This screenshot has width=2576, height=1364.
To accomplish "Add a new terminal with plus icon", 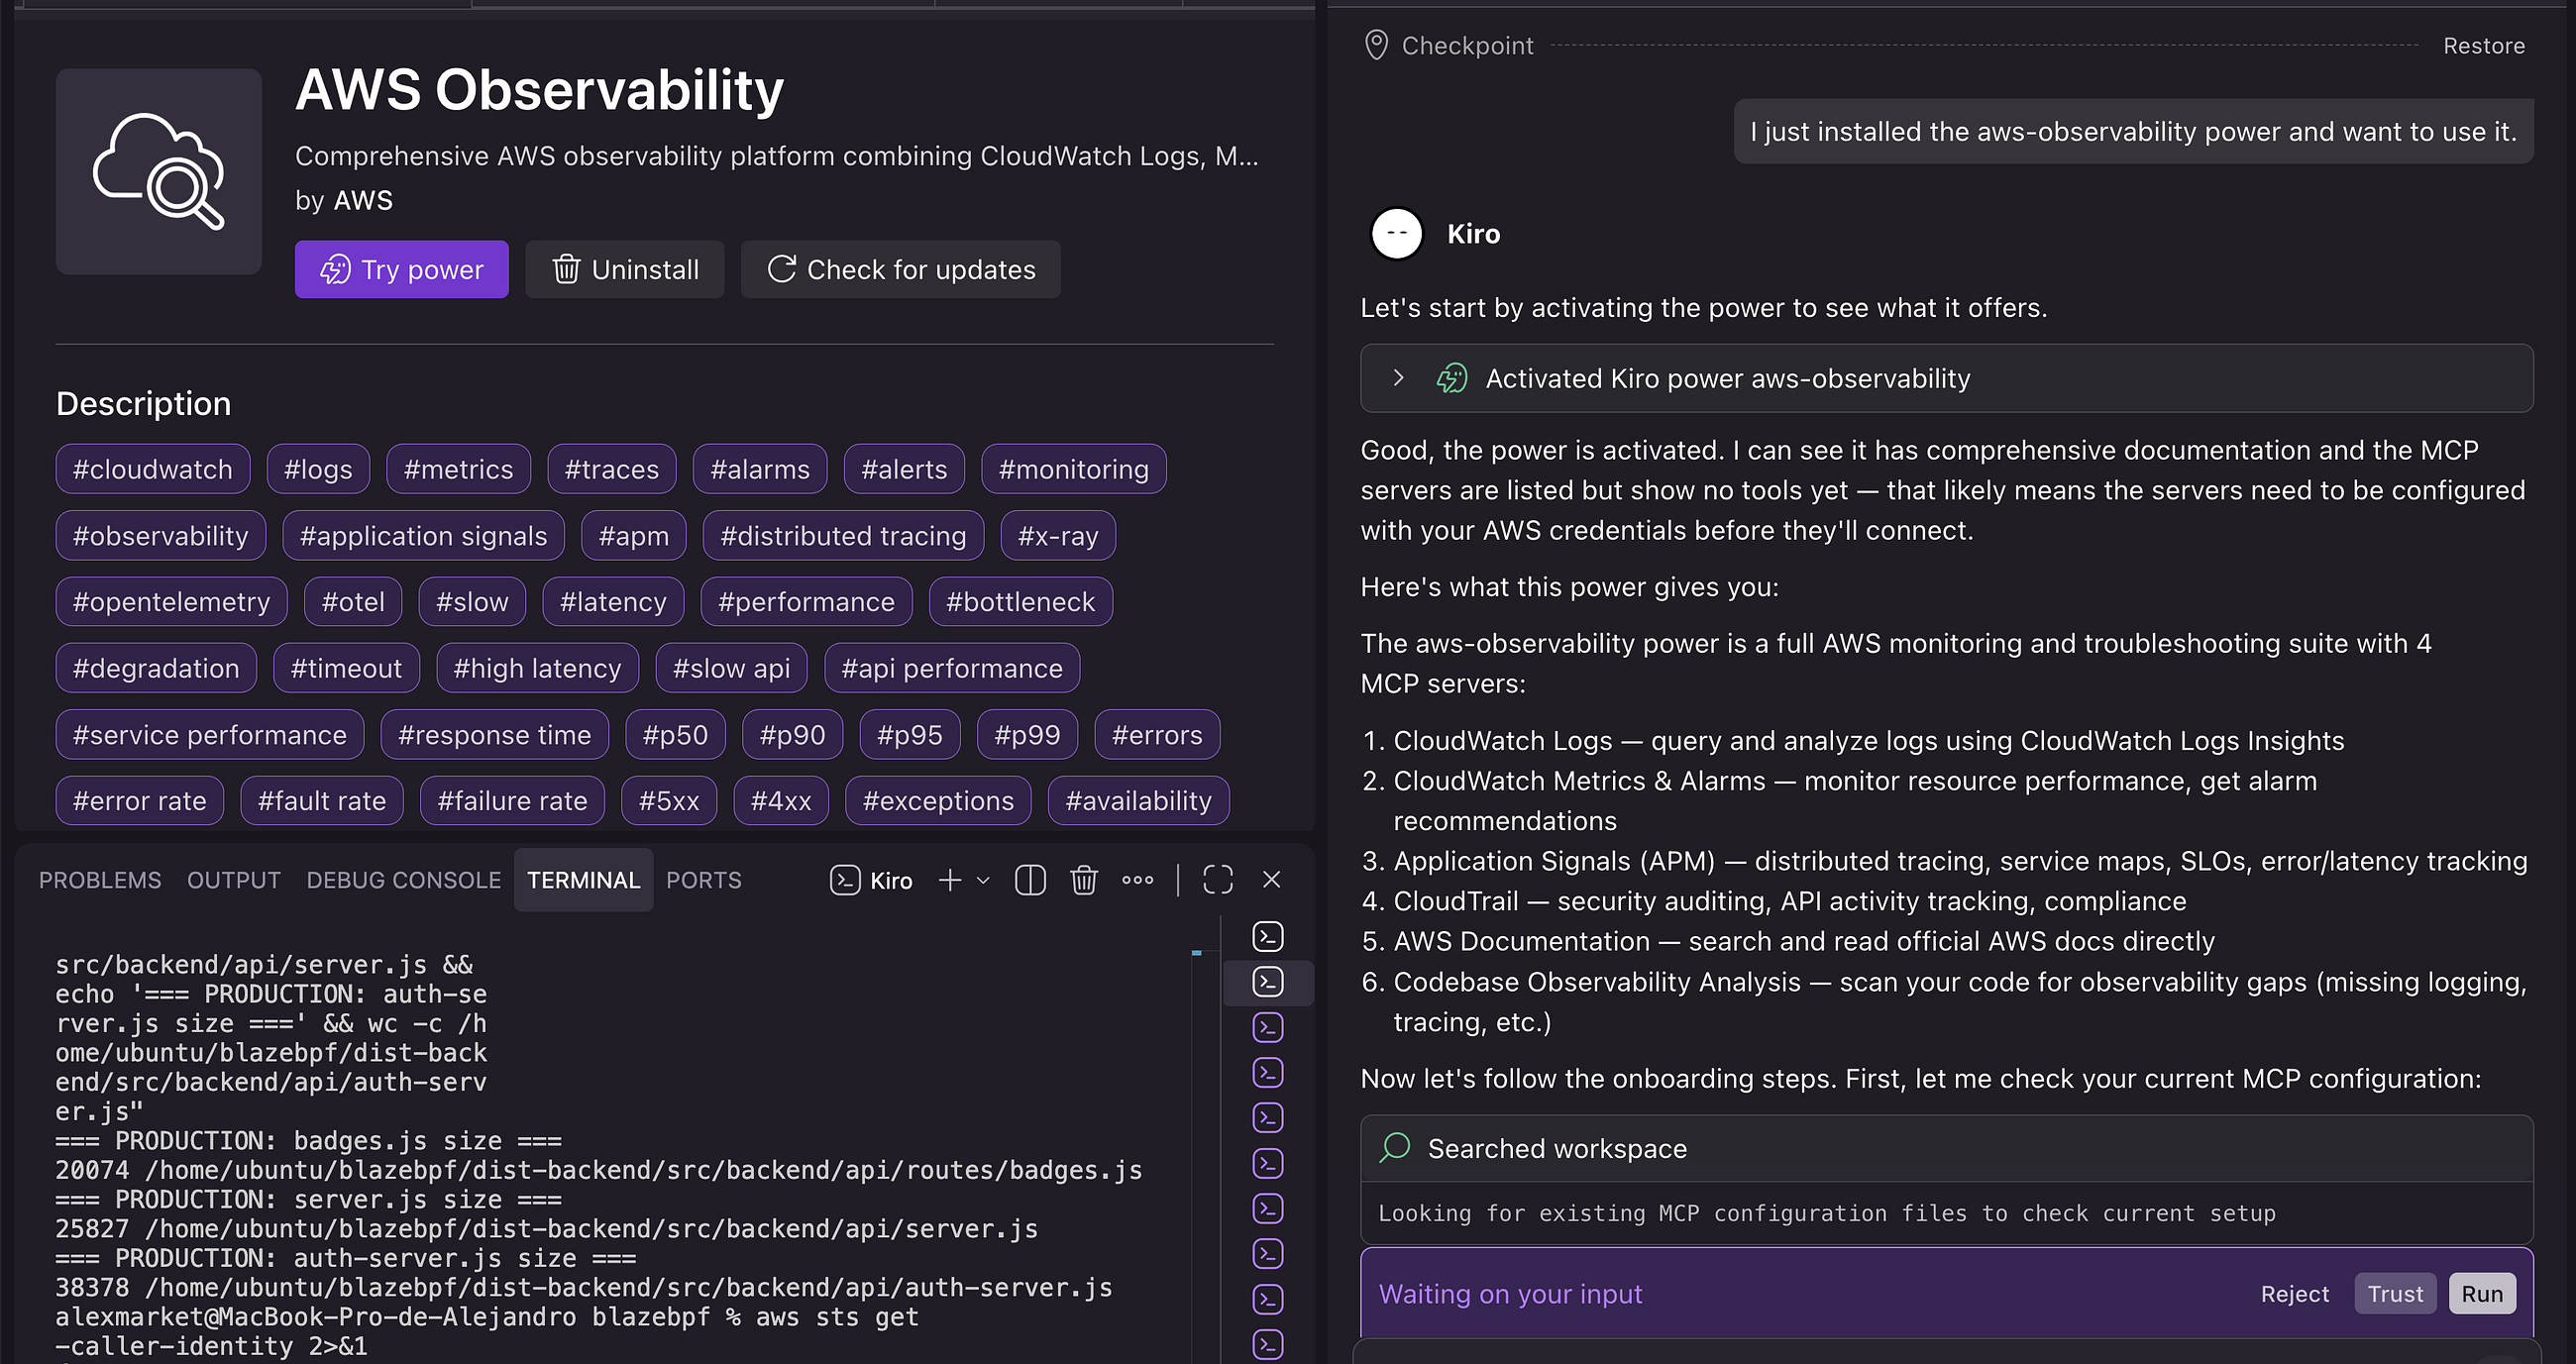I will coord(949,880).
